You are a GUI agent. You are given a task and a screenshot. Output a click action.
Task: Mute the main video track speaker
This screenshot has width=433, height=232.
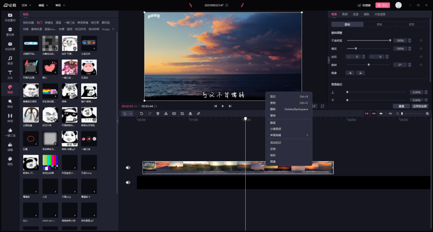[128, 167]
